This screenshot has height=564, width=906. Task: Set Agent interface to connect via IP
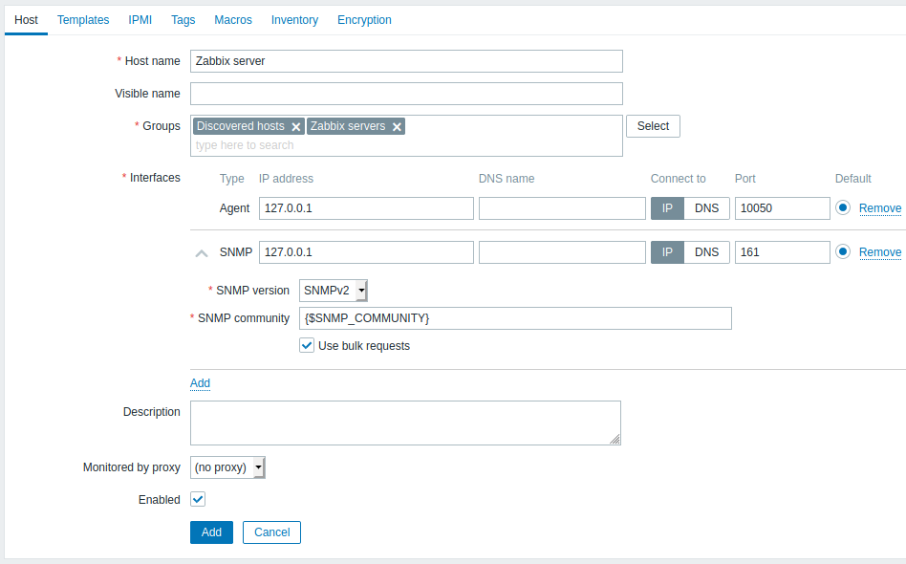667,208
